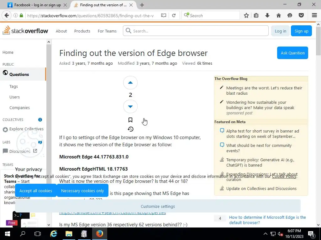This screenshot has width=321, height=240.
Task: Bookmark this page with the star
Action: pyautogui.click(x=246, y=15)
